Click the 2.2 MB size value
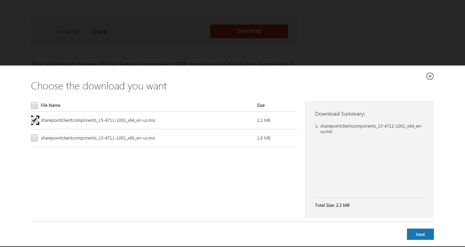This screenshot has width=465, height=247. pos(264,120)
